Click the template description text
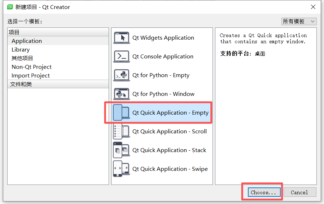Viewport: 324px width, 204px height. 263,39
